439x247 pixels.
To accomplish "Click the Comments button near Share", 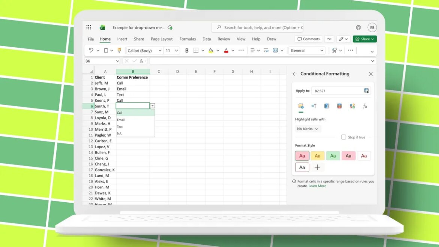I will [x=308, y=39].
